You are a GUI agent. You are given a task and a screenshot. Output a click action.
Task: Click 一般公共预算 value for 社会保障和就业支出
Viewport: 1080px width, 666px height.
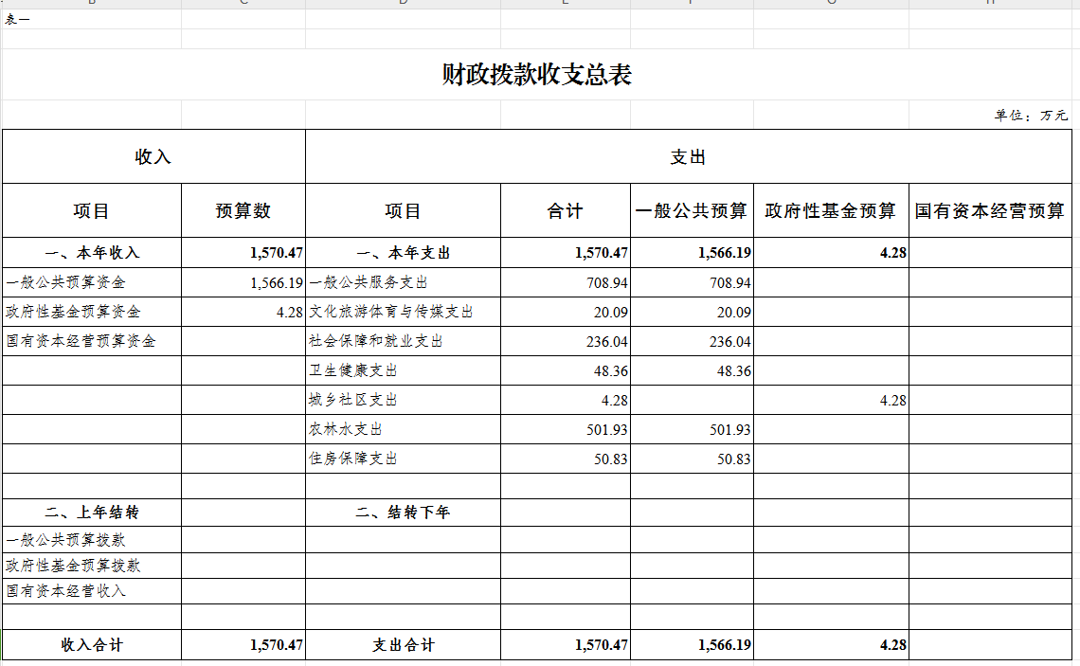click(x=693, y=341)
